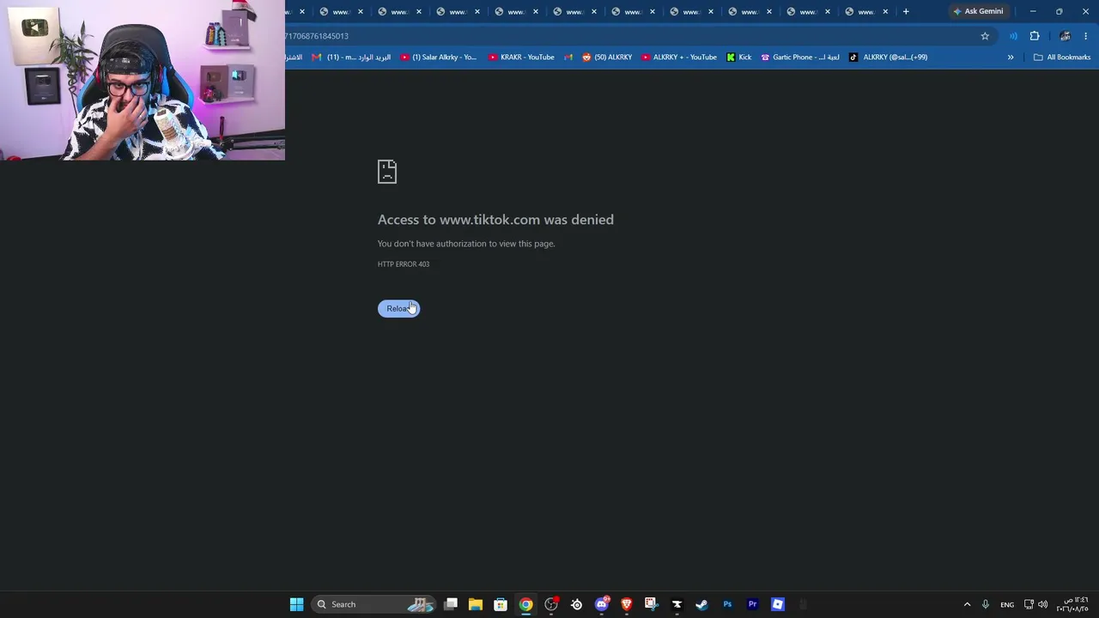Viewport: 1099px width, 618px height.
Task: Open the 'ALKRKY + - YouTube' bookmark
Action: 679,58
